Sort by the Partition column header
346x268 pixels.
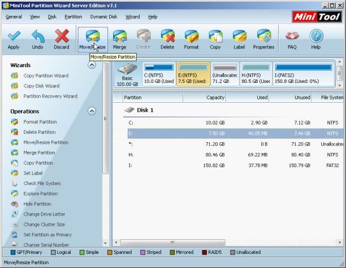(x=153, y=98)
